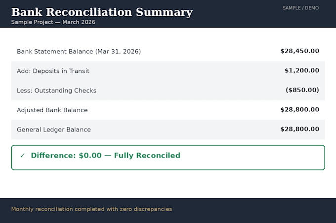Click the Difference: $0.00 Fully Reconciled text
The image size is (336, 223).
[x=105, y=156]
